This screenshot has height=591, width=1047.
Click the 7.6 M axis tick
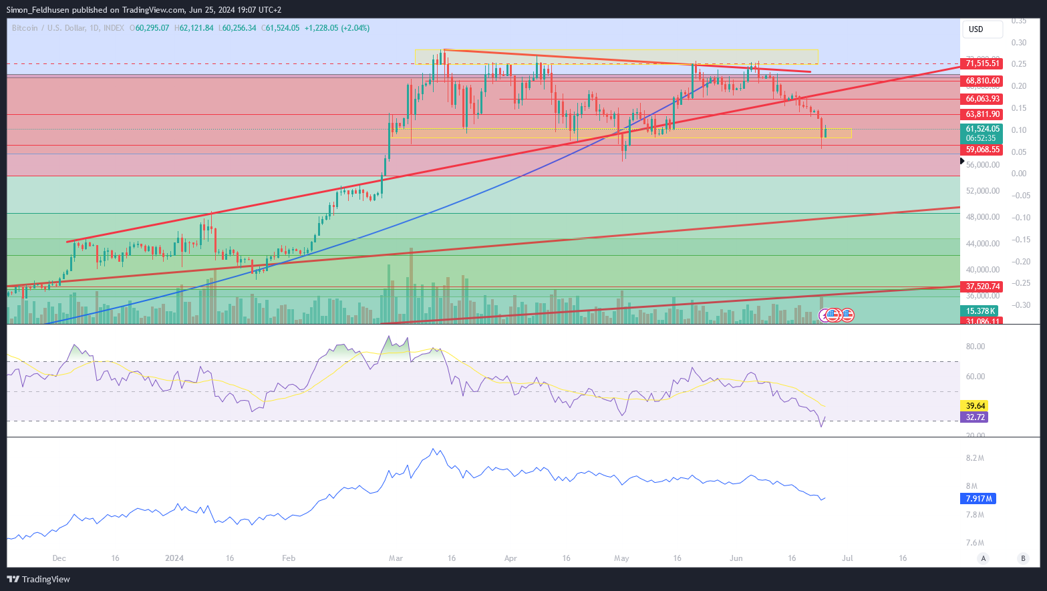point(976,543)
